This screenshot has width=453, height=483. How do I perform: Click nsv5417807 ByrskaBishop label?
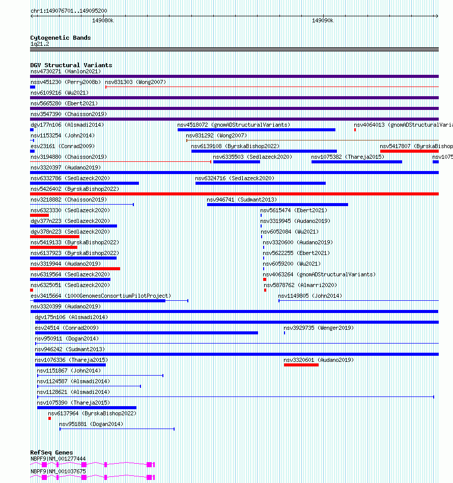point(416,146)
